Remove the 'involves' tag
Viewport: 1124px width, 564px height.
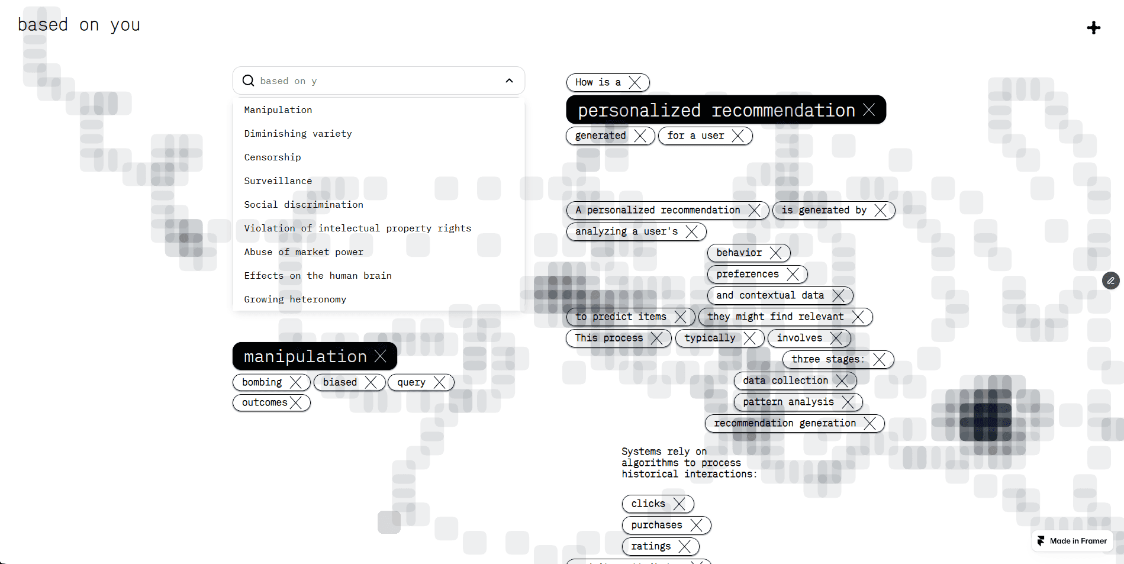point(836,338)
